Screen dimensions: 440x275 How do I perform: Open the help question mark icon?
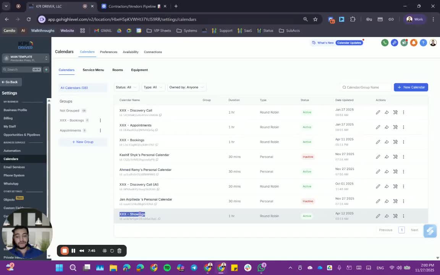coord(423,43)
